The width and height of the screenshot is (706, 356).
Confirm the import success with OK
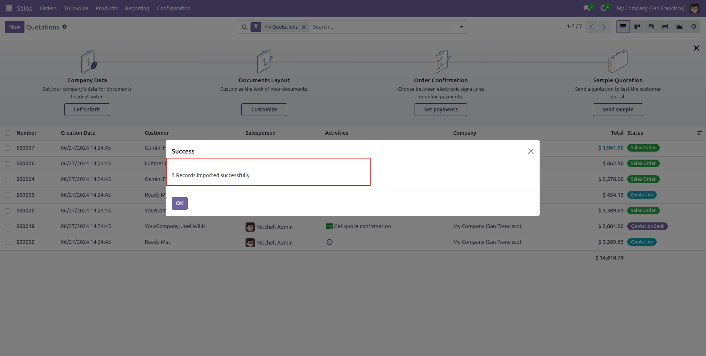coord(179,203)
